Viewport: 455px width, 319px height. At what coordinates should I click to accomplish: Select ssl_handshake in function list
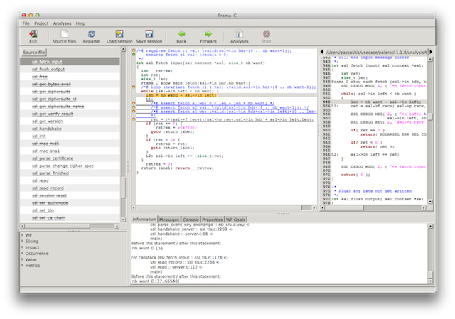click(x=70, y=129)
